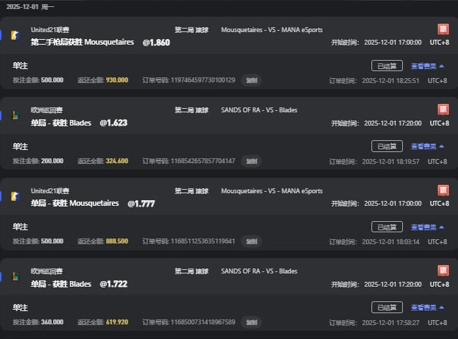This screenshot has width=458, height=339.
Task: Click the game icon beside the @1.722 bet
Action: point(15,276)
